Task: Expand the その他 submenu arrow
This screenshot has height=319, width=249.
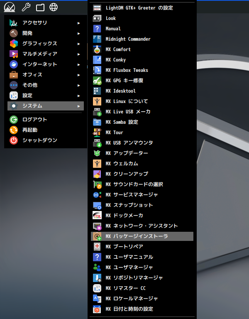Action: [79, 86]
